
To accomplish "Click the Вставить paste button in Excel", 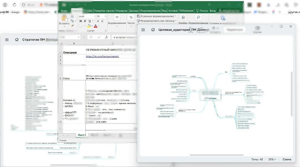I will [x=64, y=21].
